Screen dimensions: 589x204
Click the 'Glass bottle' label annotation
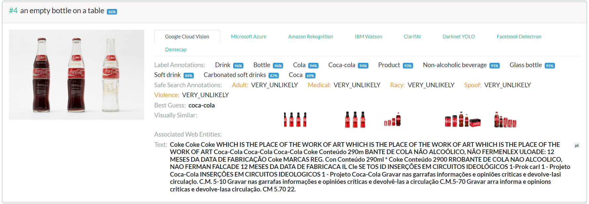tap(526, 65)
